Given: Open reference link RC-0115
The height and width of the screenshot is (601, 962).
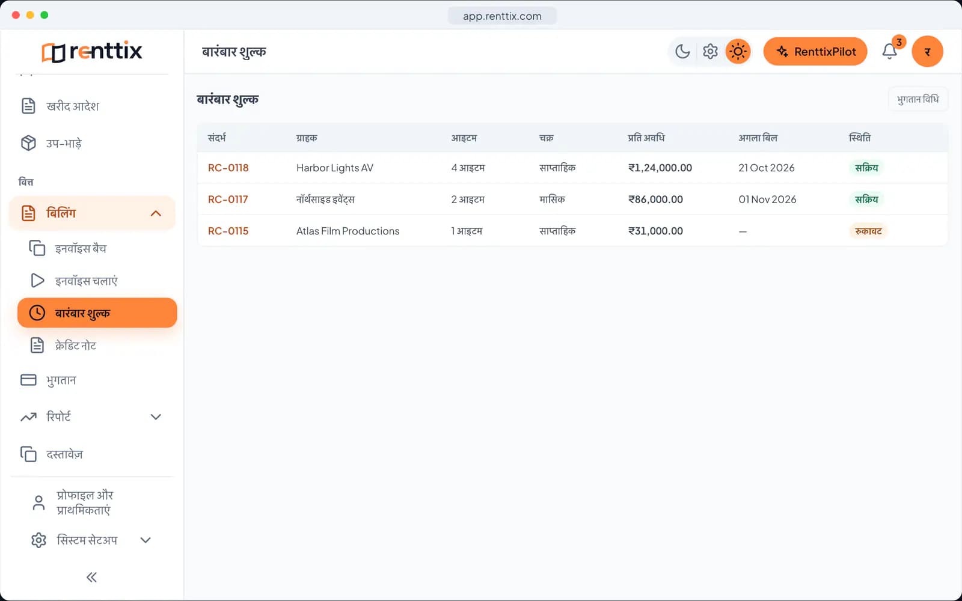Looking at the screenshot, I should [x=228, y=231].
